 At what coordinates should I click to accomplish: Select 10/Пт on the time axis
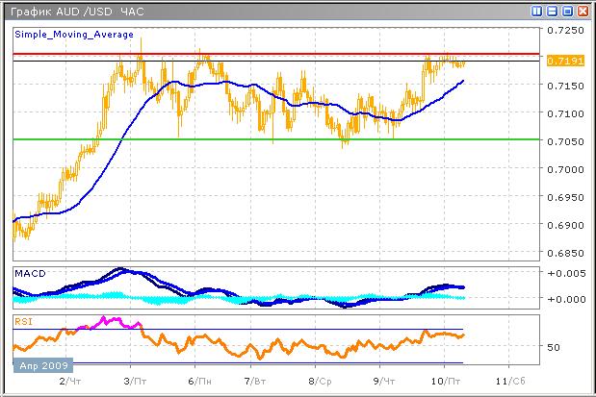[444, 381]
